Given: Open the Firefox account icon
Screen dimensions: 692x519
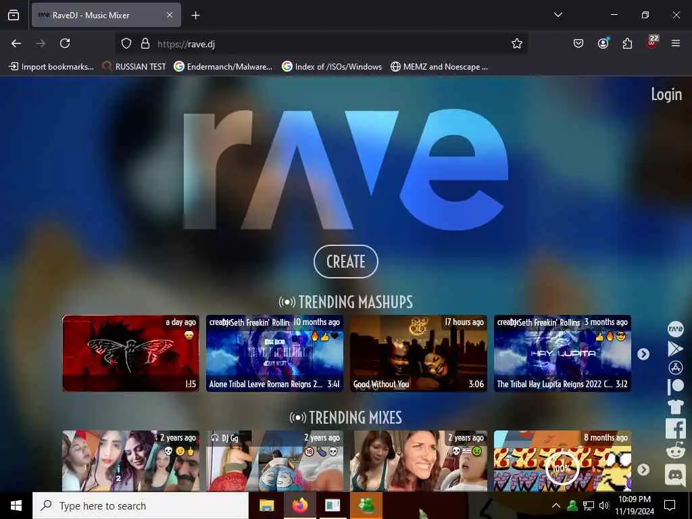Looking at the screenshot, I should [x=603, y=43].
